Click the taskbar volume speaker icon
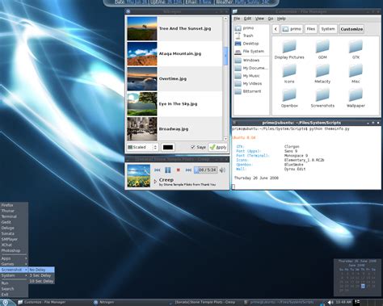 [330, 302]
